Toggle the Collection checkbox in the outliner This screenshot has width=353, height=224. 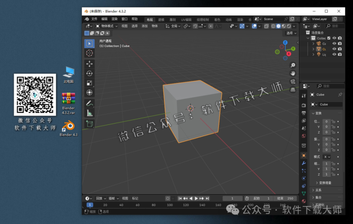point(329,38)
